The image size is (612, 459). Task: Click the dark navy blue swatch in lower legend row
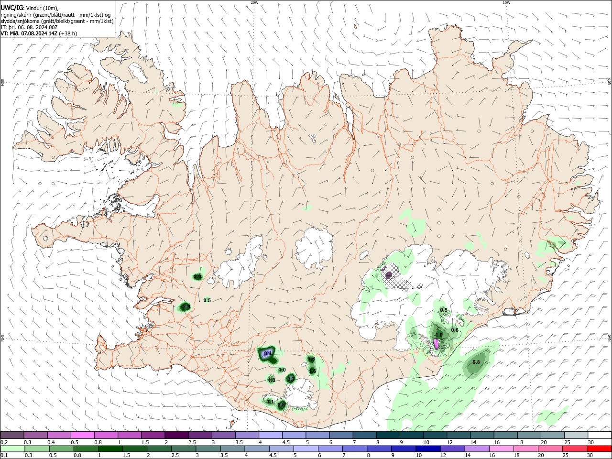tap(428, 449)
